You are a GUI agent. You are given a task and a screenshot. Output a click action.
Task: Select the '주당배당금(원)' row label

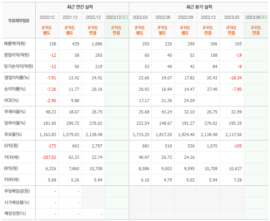point(17,191)
